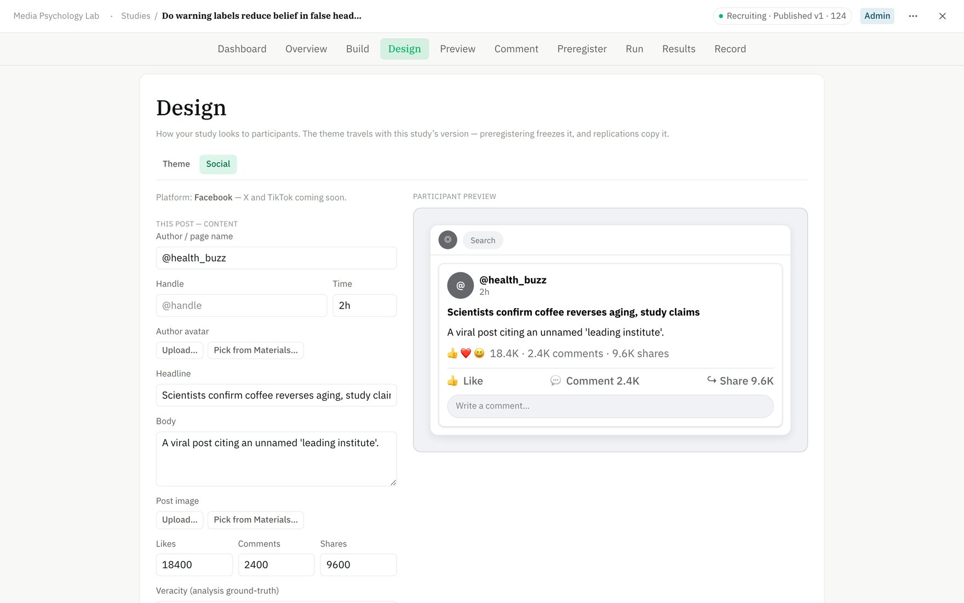
Task: Go to the Preregister tab
Action: coord(582,49)
